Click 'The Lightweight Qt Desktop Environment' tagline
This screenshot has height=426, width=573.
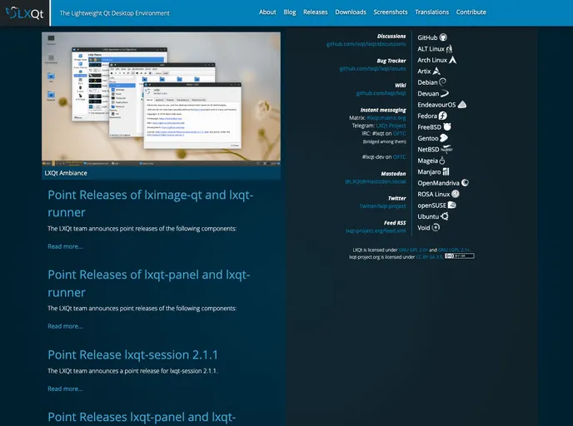(114, 13)
